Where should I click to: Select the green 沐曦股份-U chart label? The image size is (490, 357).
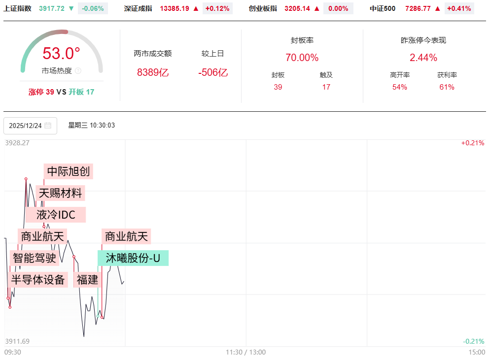pos(133,258)
